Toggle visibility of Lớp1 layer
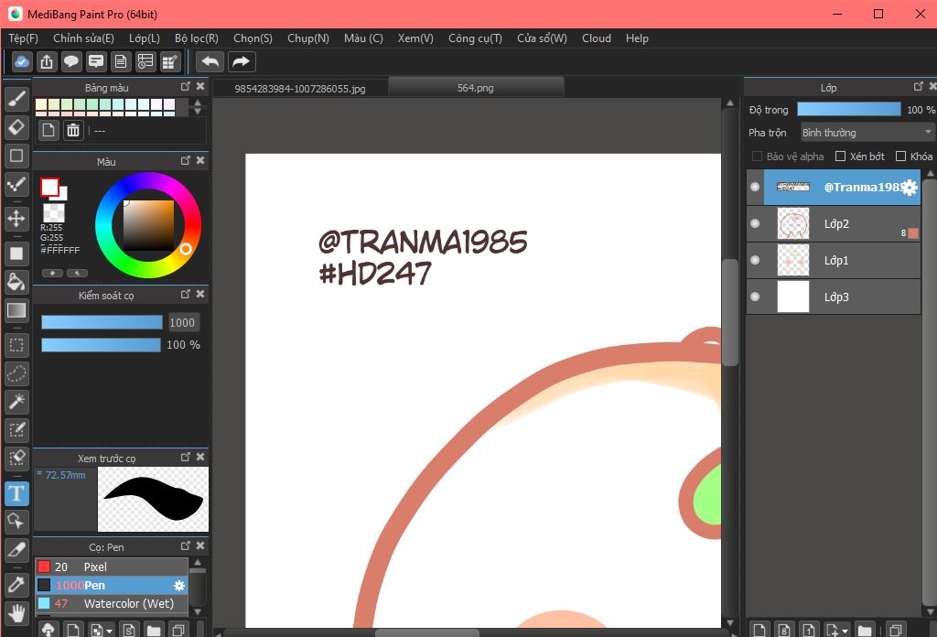937x637 pixels. click(x=755, y=260)
